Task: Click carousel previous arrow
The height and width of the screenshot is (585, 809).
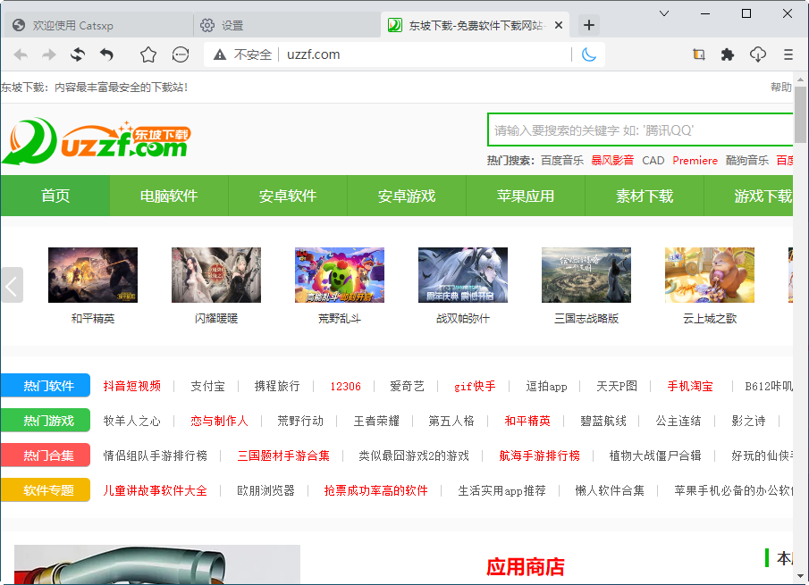Action: click(12, 285)
